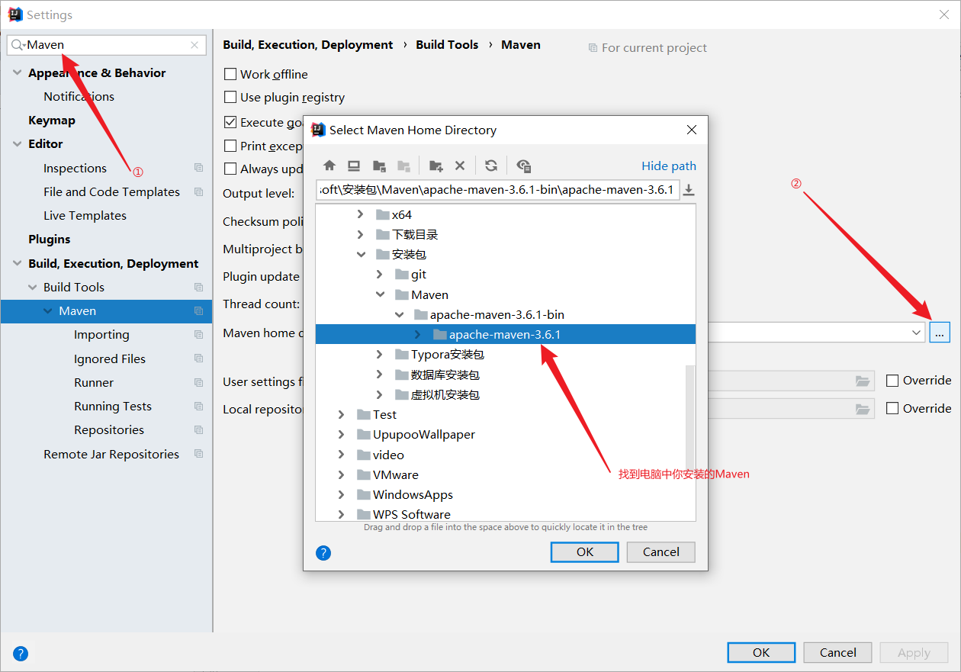Image resolution: width=961 pixels, height=672 pixels.
Task: Open Notifications settings page
Action: [79, 96]
